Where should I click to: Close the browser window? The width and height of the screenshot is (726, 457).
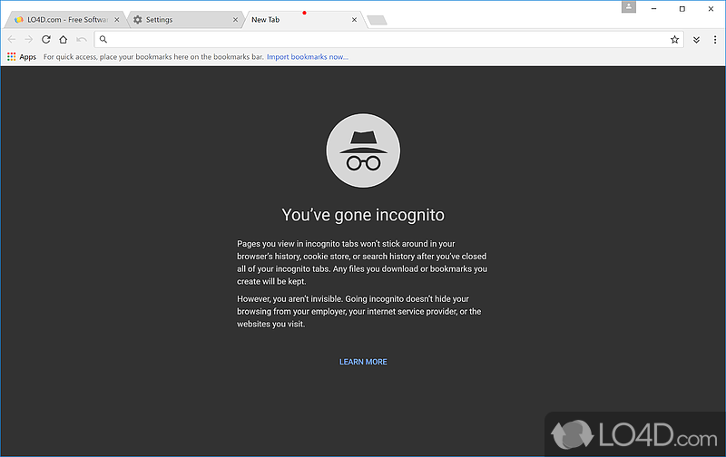click(x=711, y=9)
